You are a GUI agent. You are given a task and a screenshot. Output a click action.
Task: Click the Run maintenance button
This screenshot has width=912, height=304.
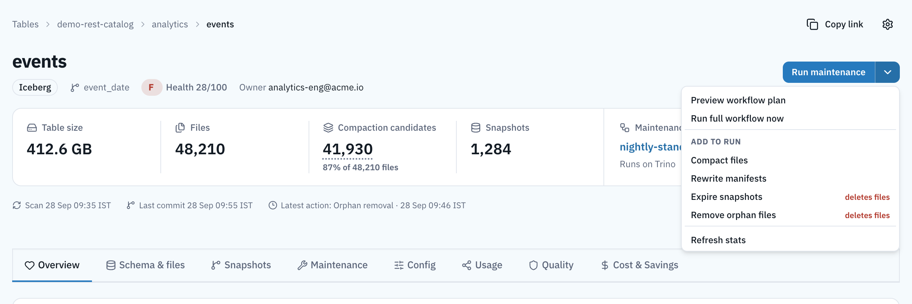828,72
